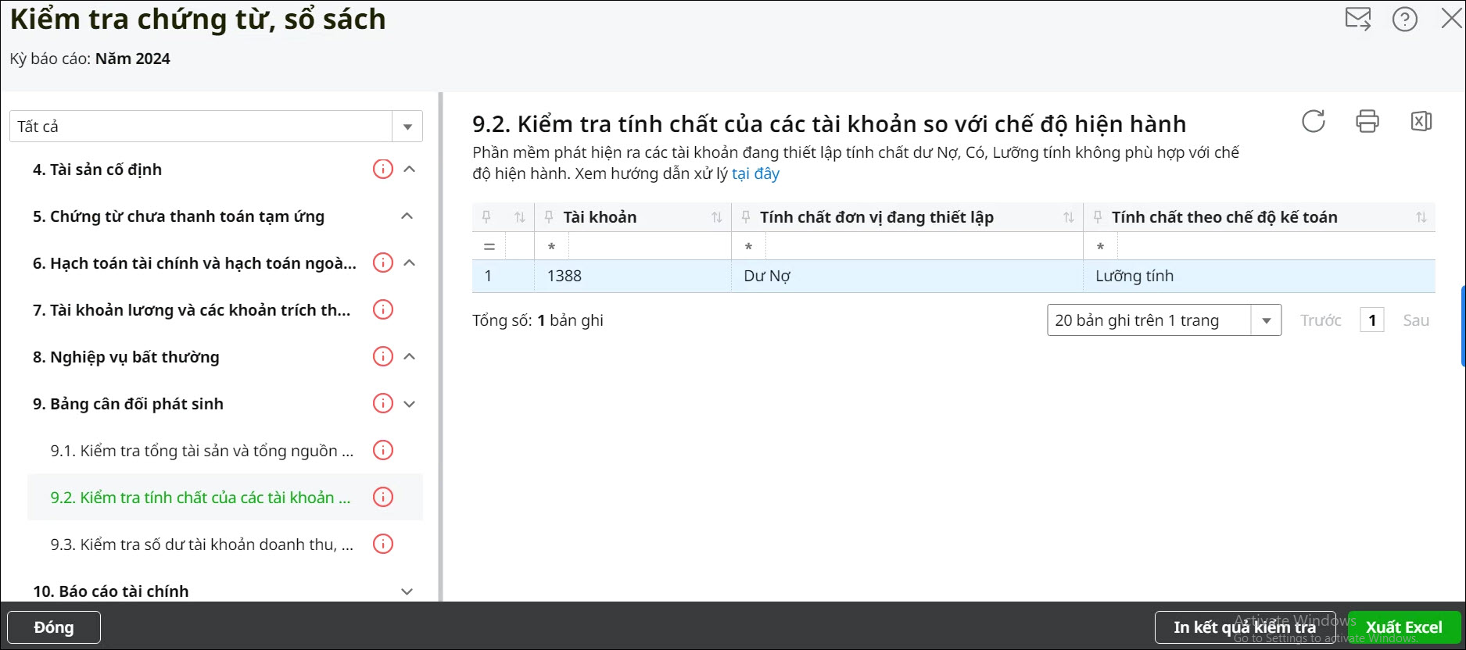Open the help question mark icon
Viewport: 1466px width, 650px height.
[1404, 19]
